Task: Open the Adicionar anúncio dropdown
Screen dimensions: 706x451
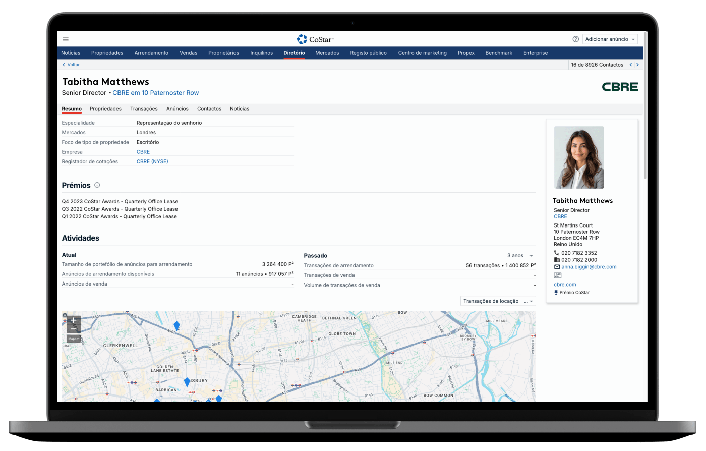Action: click(x=610, y=39)
